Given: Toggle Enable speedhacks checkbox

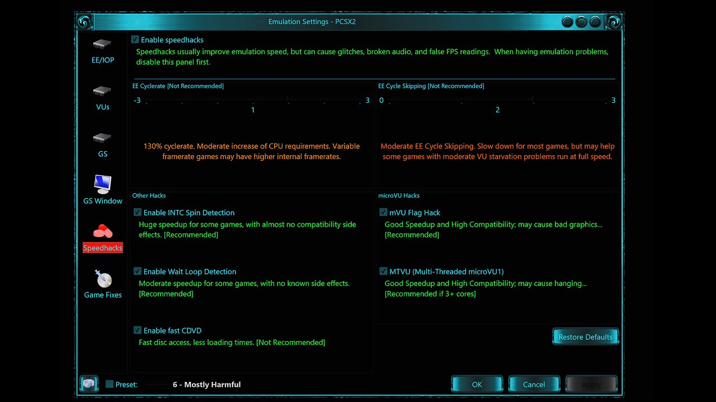Looking at the screenshot, I should [135, 40].
